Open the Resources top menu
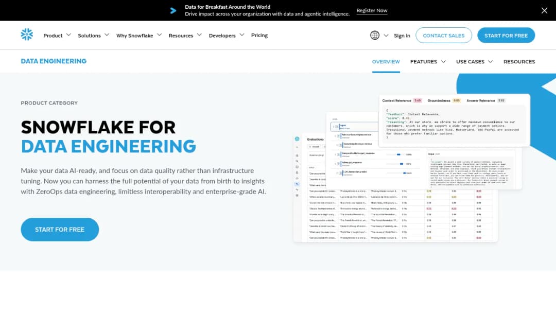This screenshot has height=313, width=556. [181, 36]
